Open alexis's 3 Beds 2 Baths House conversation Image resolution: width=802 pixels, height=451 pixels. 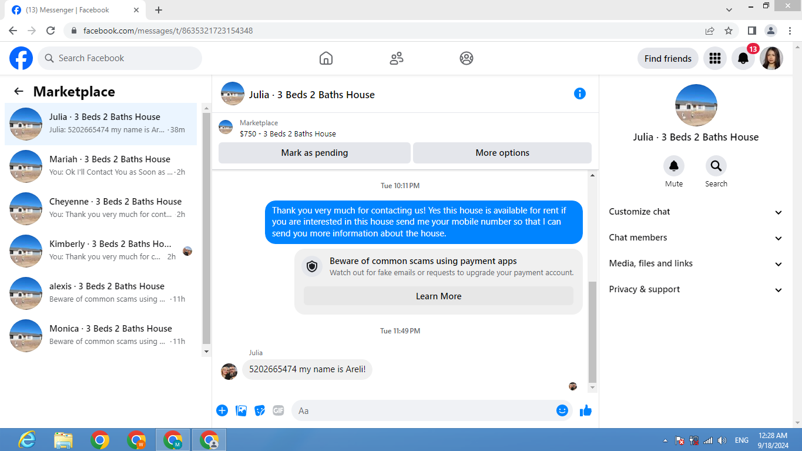coord(100,293)
